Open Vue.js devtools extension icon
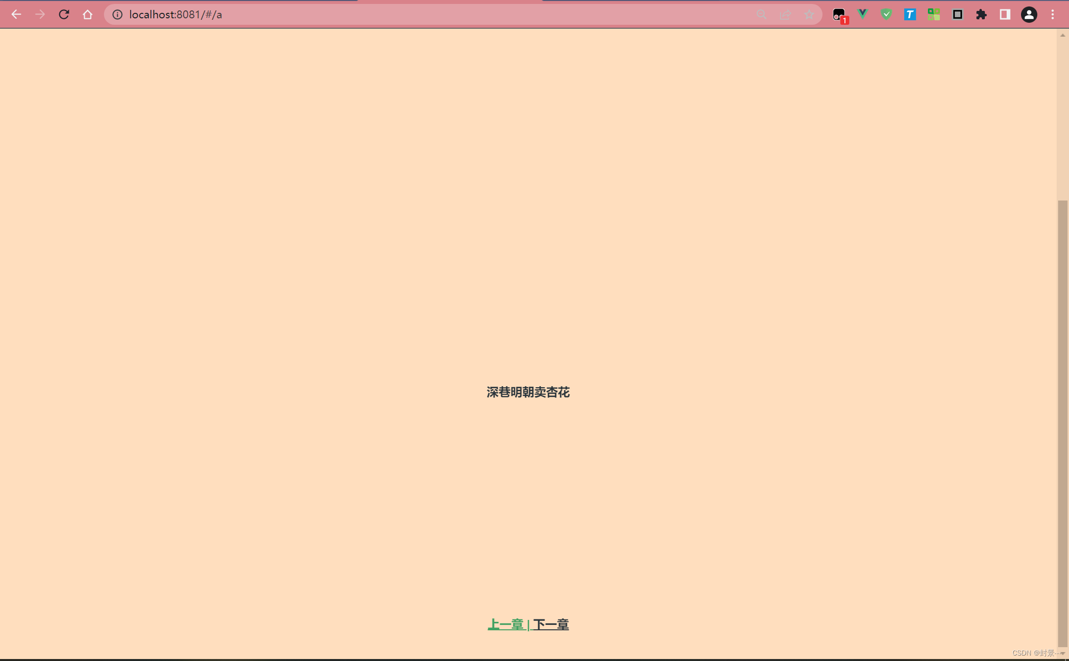 [863, 14]
